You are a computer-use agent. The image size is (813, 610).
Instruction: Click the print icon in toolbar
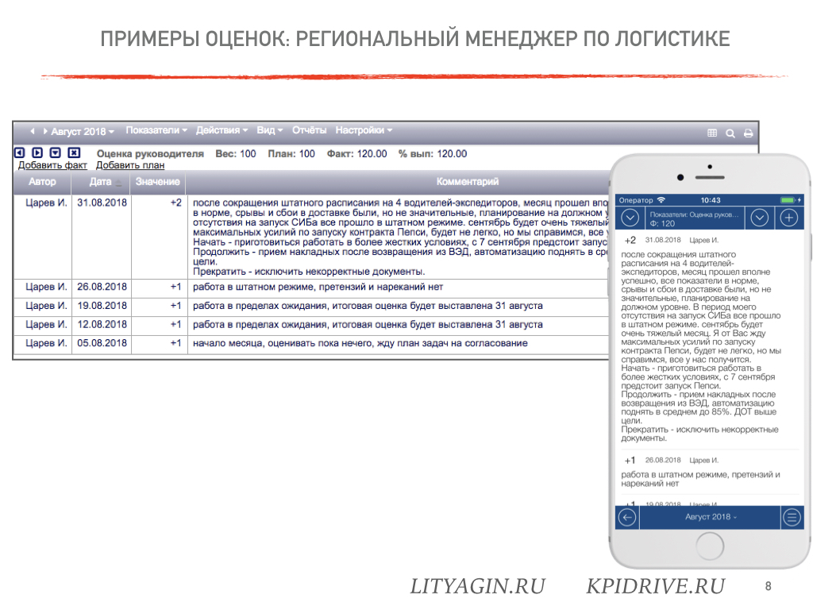point(748,133)
